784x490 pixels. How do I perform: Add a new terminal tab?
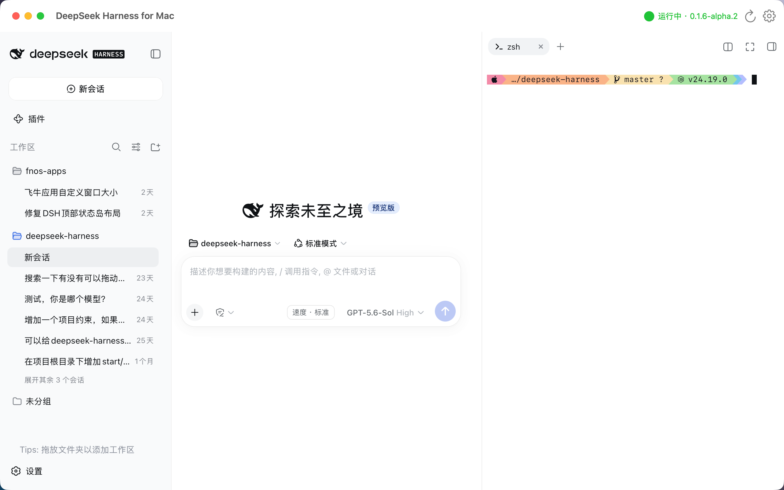[x=560, y=47]
